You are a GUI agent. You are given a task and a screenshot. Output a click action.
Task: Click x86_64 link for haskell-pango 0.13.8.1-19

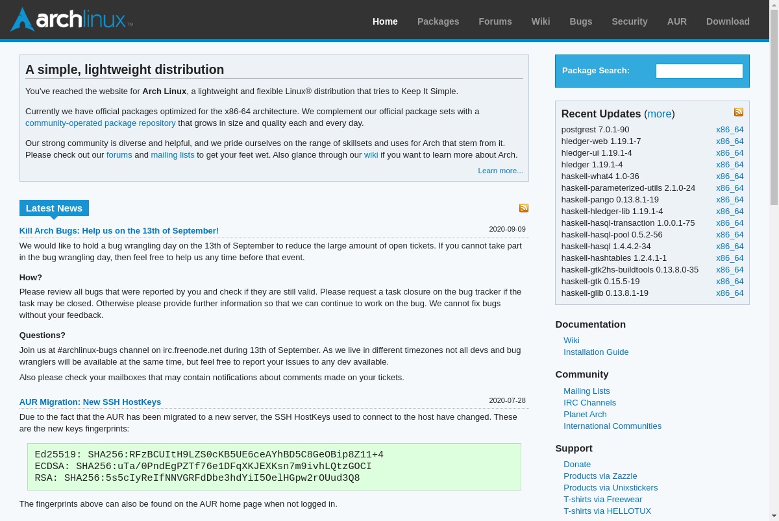click(x=730, y=200)
